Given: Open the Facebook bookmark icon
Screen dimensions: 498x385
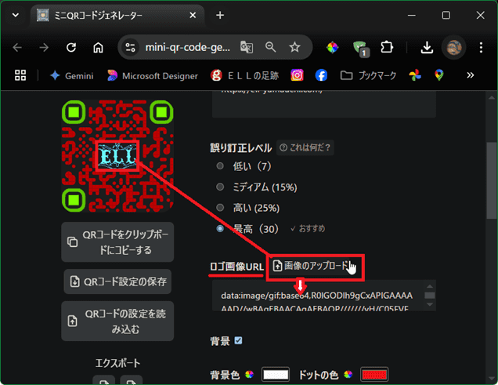Looking at the screenshot, I should [321, 75].
